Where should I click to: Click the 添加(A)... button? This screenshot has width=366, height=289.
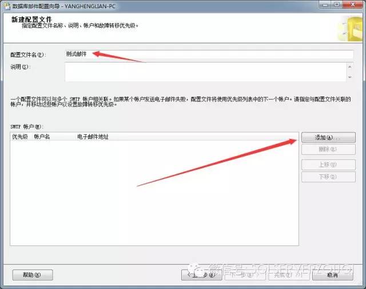(328, 138)
